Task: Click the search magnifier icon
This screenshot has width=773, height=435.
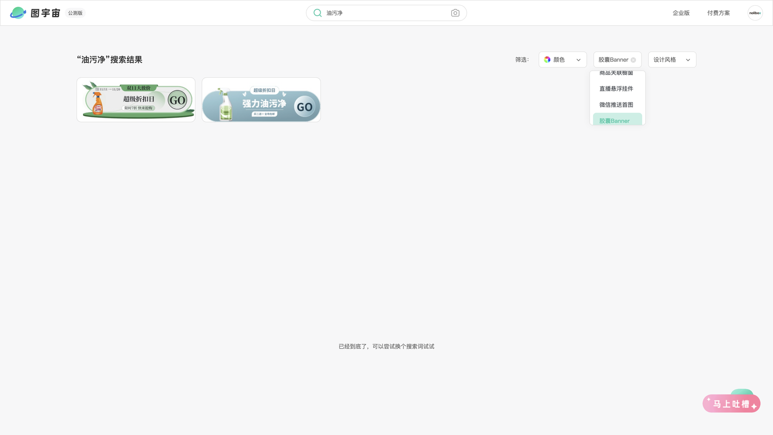Action: (x=317, y=13)
